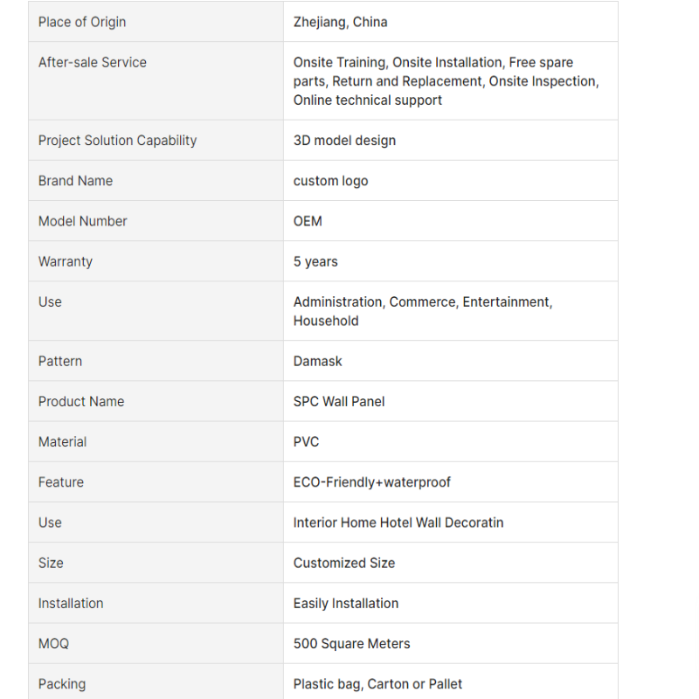Click the custom logo value

(330, 181)
